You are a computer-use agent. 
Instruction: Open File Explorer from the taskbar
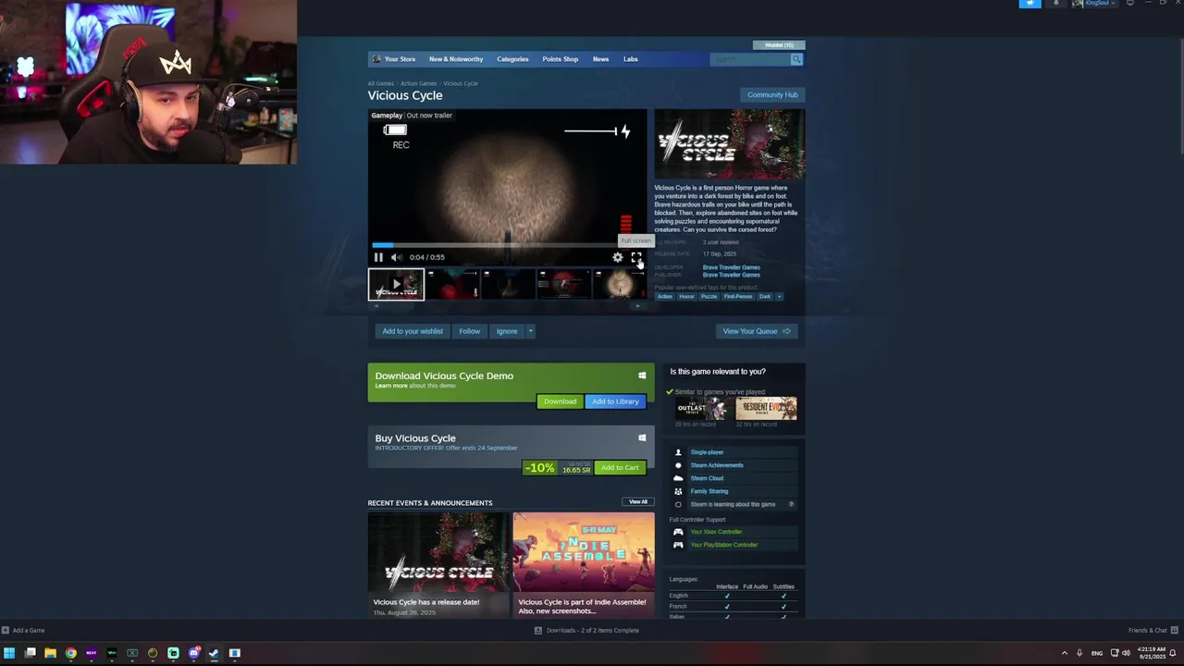tap(50, 653)
